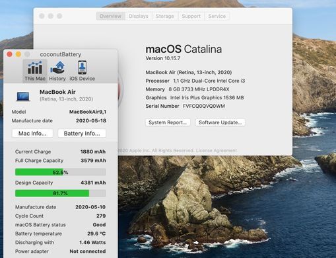Viewport: 336px width, 258px height.
Task: Select the serial number FVFCQ0QVQ0WM
Action: point(204,106)
